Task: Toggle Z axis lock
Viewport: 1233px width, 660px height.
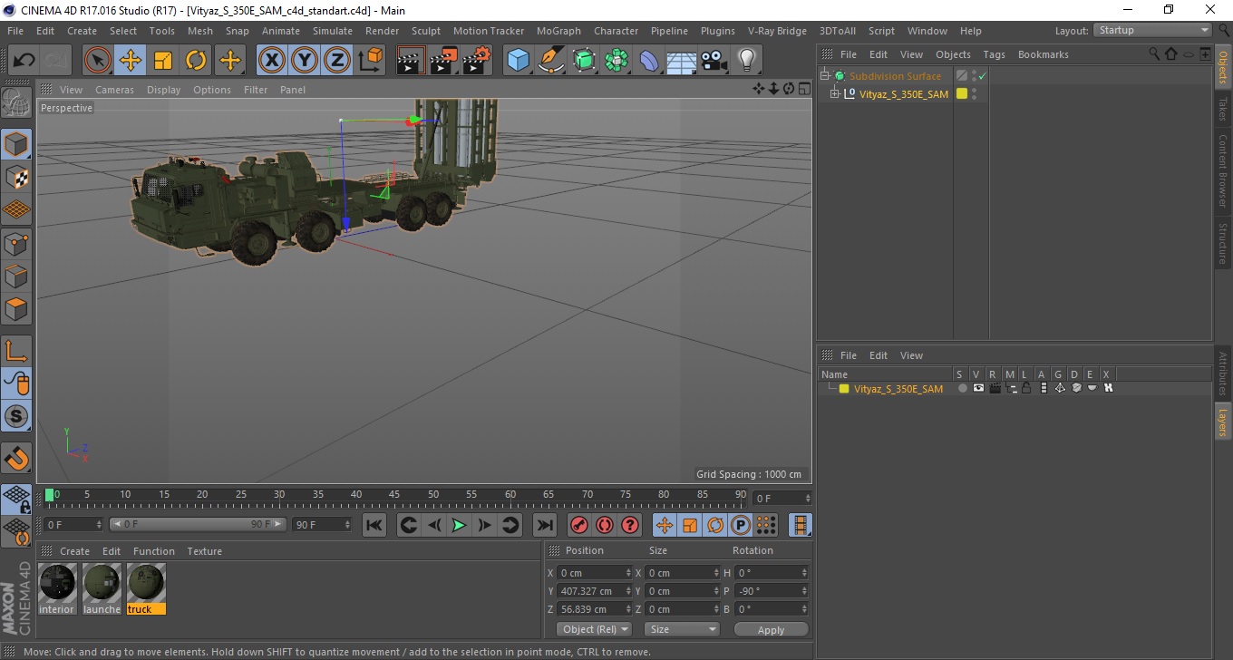Action: [337, 61]
